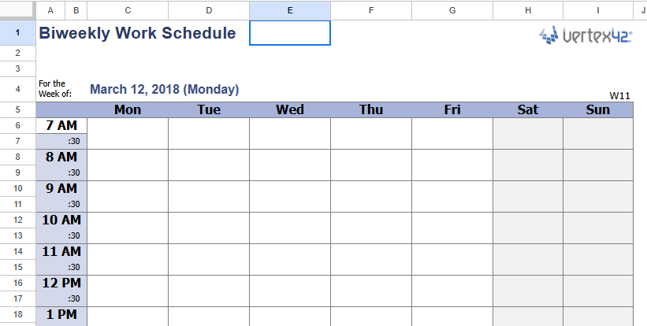Select column E header
Image resolution: width=647 pixels, height=326 pixels.
290,10
